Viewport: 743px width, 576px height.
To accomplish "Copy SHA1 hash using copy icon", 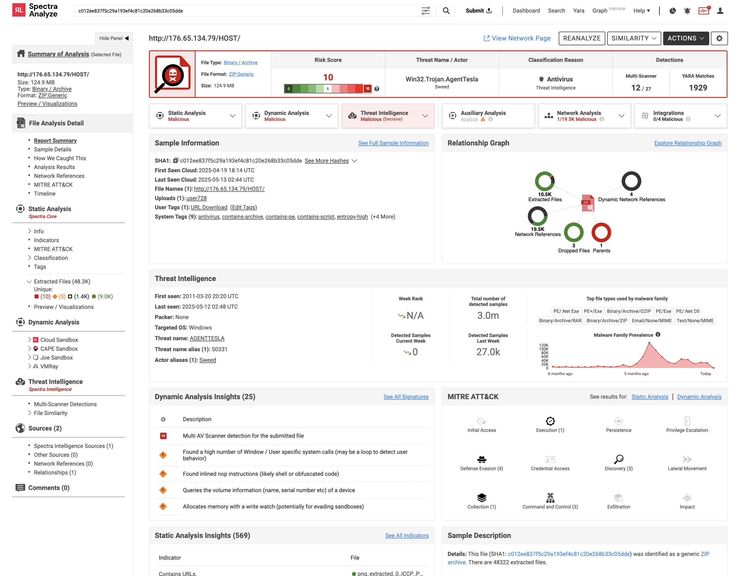I will coord(175,160).
